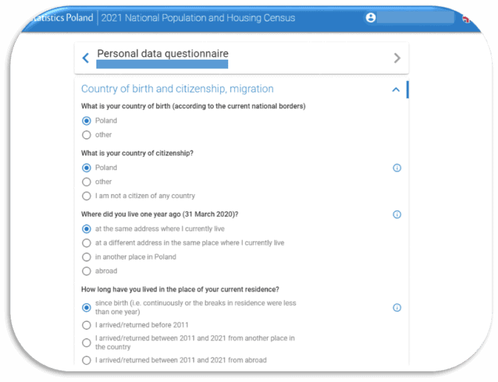Choose 'in another place in Poland' option

click(86, 257)
